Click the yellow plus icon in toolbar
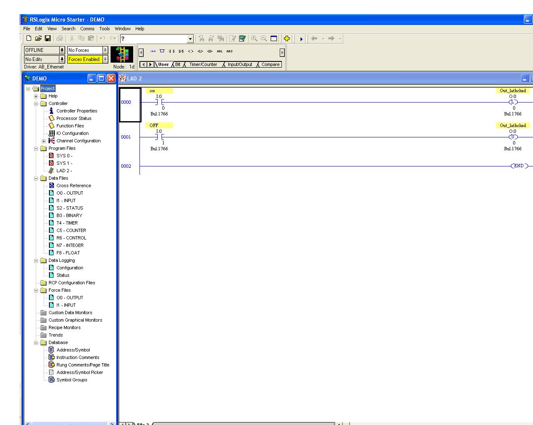Image resolution: width=533 pixels, height=425 pixels. [286, 39]
